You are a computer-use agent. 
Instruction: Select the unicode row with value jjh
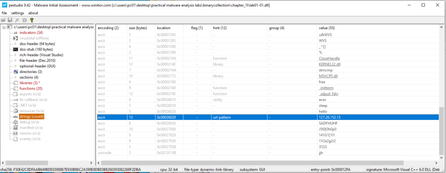pos(268,153)
